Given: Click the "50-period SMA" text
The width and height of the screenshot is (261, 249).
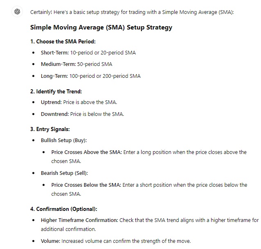Looking at the screenshot, I should pos(94,64).
